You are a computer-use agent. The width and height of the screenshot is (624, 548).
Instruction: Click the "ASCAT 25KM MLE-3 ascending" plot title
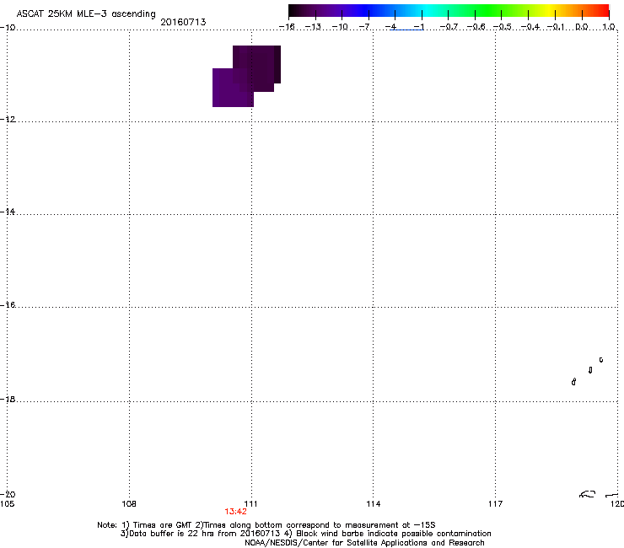click(x=86, y=14)
